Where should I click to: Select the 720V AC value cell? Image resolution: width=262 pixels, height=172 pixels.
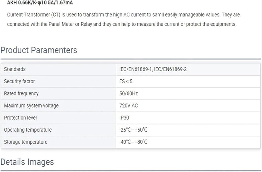click(128, 106)
